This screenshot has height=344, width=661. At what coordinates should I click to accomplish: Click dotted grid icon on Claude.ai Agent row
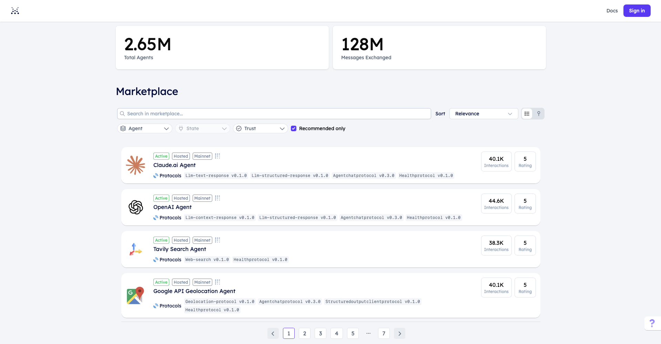(217, 156)
